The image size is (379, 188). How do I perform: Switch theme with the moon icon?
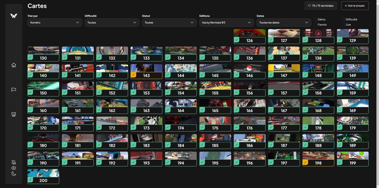pos(14,173)
